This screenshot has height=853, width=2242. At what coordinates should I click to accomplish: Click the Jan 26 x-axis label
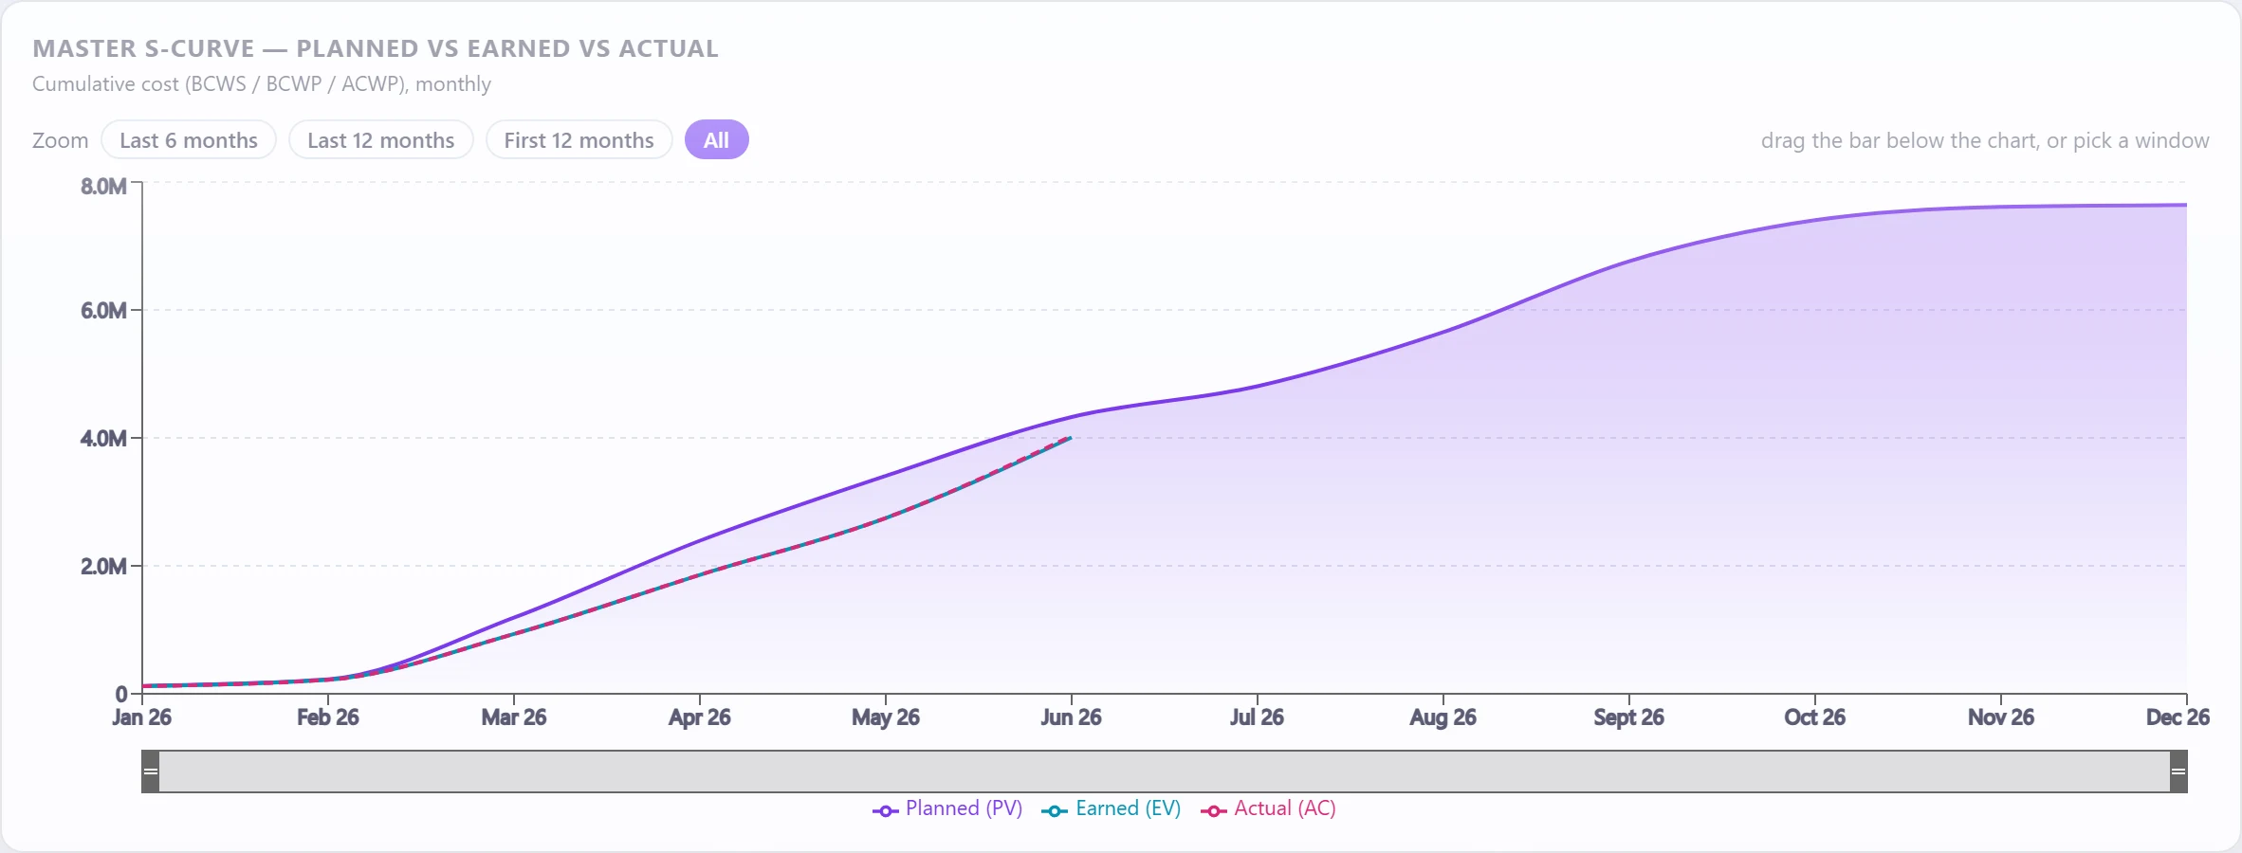click(x=141, y=717)
